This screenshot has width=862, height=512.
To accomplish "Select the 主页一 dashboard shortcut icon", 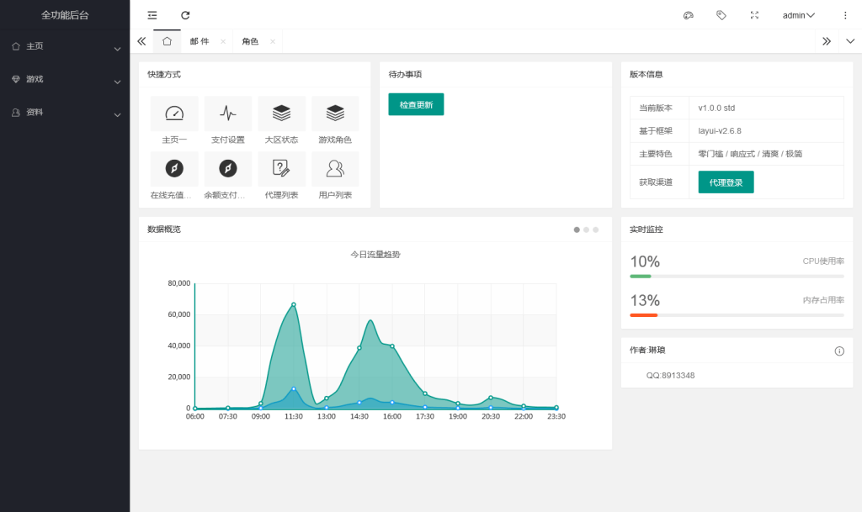I will pyautogui.click(x=173, y=113).
